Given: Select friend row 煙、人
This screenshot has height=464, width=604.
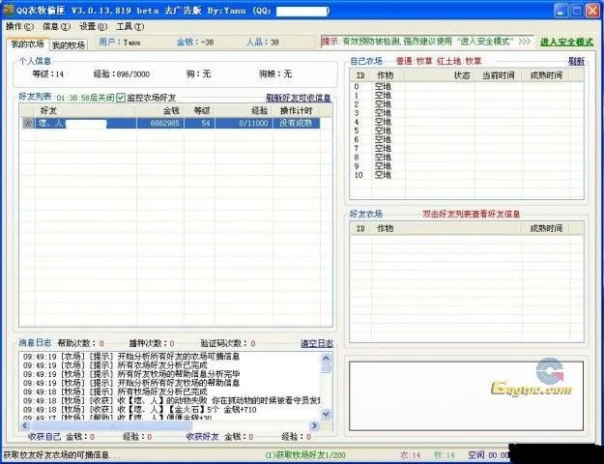Looking at the screenshot, I should pyautogui.click(x=171, y=124).
